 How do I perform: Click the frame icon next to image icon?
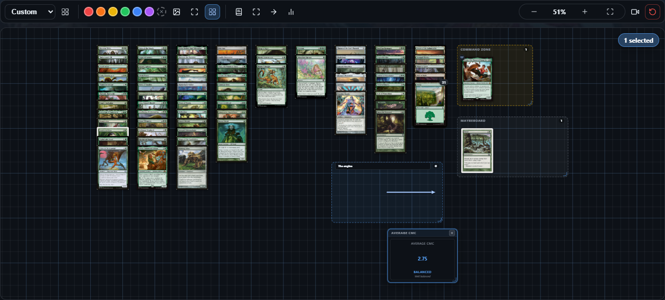pyautogui.click(x=195, y=12)
